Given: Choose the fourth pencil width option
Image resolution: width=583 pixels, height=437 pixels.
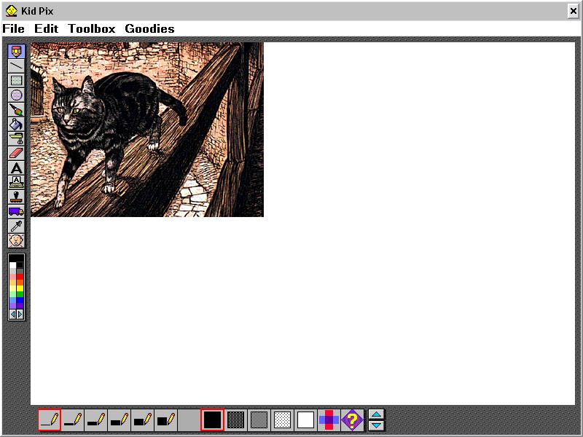Looking at the screenshot, I should [119, 420].
